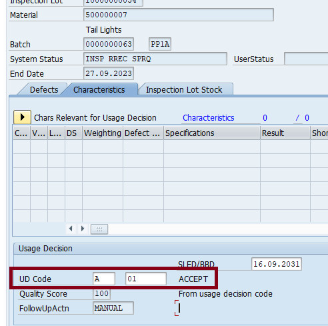Click the ACCEPT text next to UD Code
328x326 pixels.
click(x=193, y=279)
